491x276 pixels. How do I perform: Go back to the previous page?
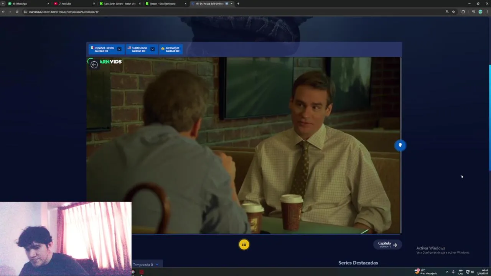click(3, 12)
